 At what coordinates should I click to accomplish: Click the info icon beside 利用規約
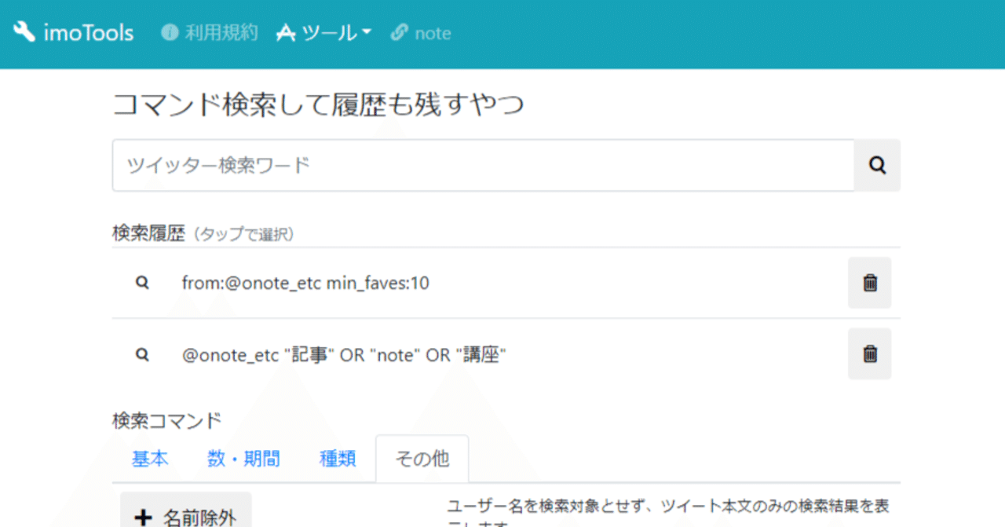tap(170, 33)
